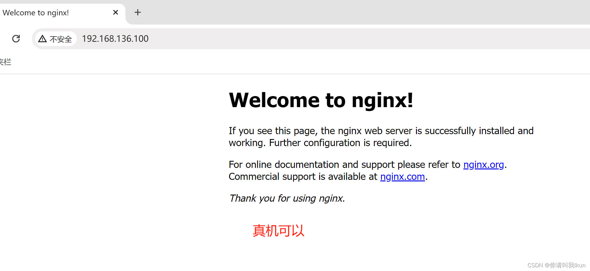Viewport: 590px width, 271px height.
Task: Open the nginx.com commercial support link
Action: [x=402, y=177]
